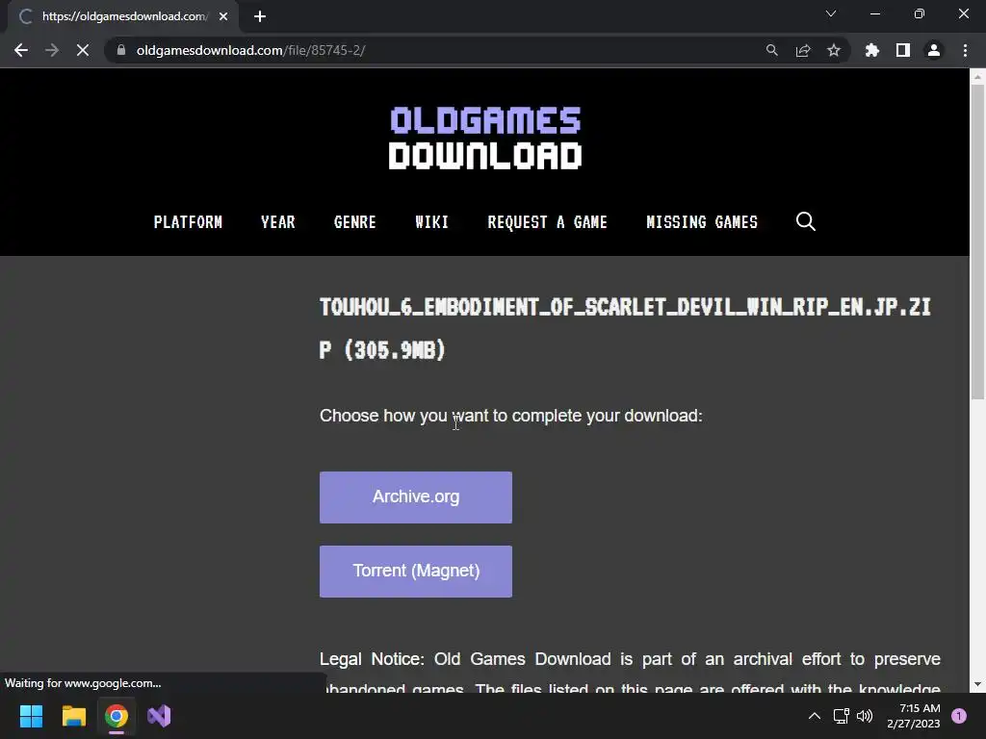
Task: Click the page vertical scrollbar thumb
Action: pos(977,242)
